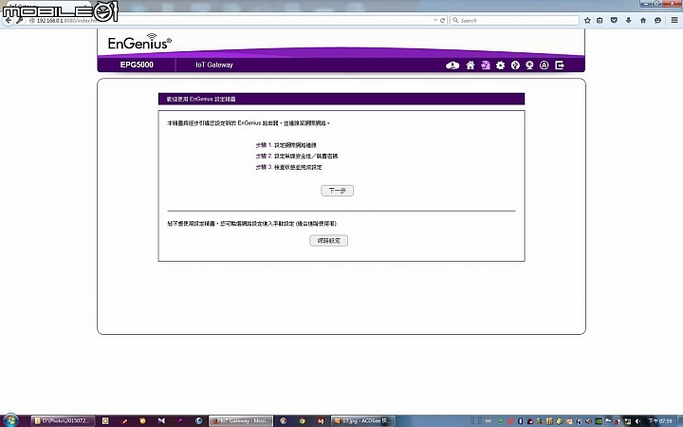
Task: Open Firefox downloads arrow icon
Action: [x=629, y=21]
